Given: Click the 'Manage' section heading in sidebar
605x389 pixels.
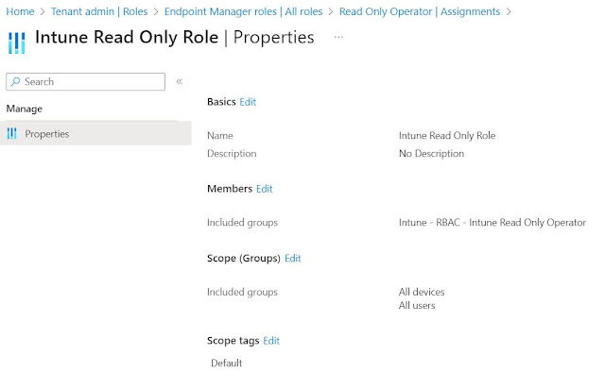Looking at the screenshot, I should [x=25, y=109].
